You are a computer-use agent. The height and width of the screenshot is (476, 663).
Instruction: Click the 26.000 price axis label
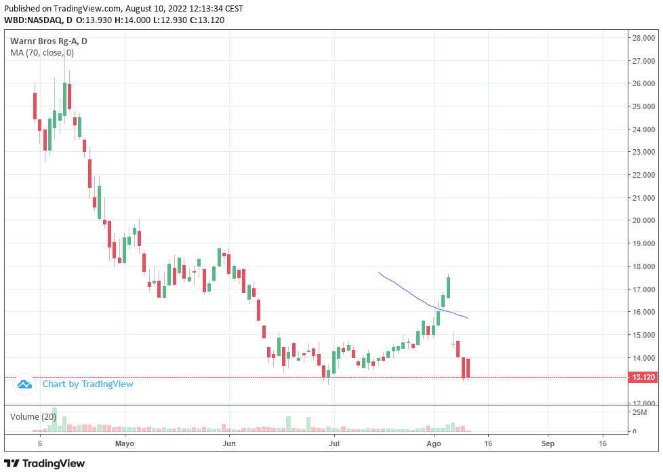[x=643, y=83]
